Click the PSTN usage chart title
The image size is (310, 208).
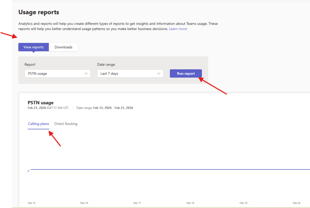pos(41,103)
